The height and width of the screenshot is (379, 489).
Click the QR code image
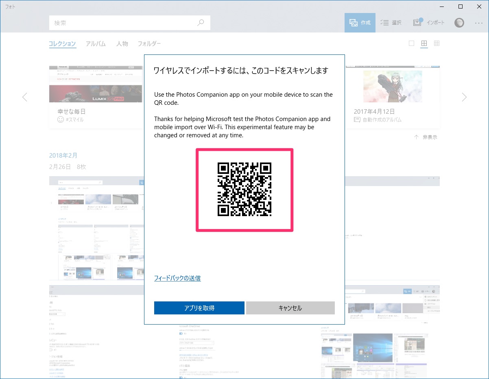click(x=245, y=189)
